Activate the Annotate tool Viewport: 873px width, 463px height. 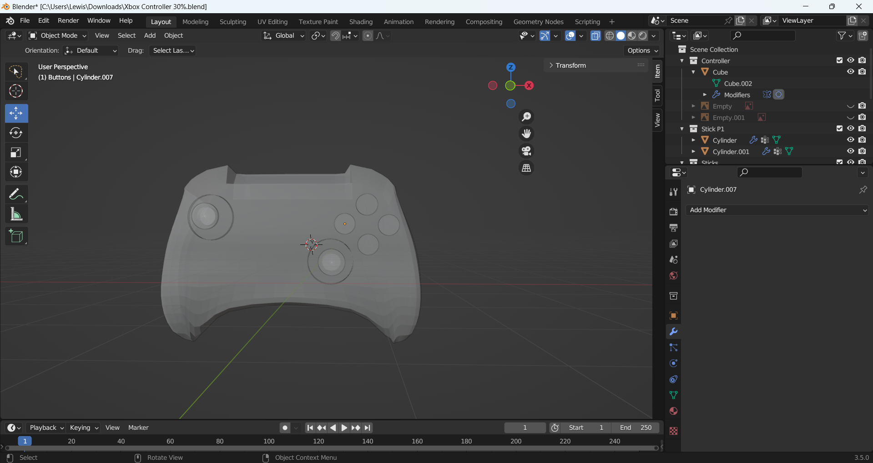point(16,194)
